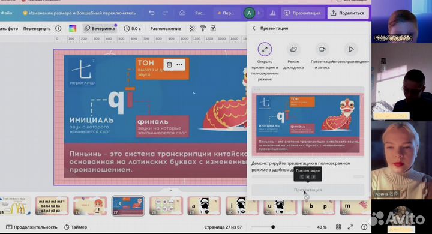This screenshot has height=234, width=432.
Task: Open the help question mark icon
Action: 364,227
